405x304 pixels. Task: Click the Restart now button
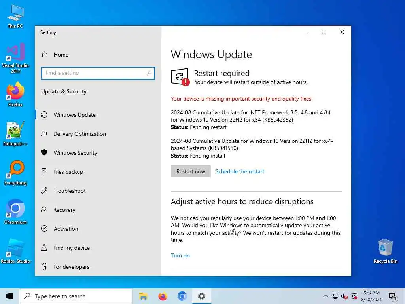click(191, 171)
